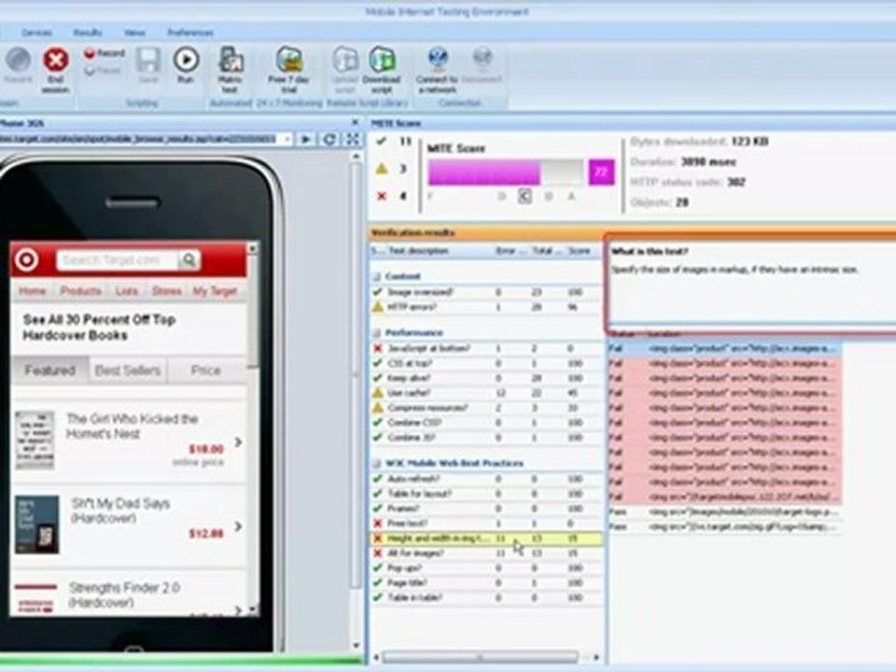Open the Devices menu
896x672 pixels.
tap(37, 33)
